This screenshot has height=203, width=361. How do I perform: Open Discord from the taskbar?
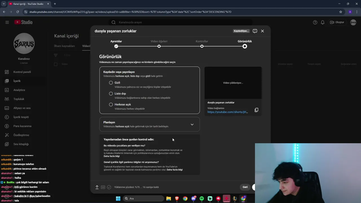coord(193,198)
